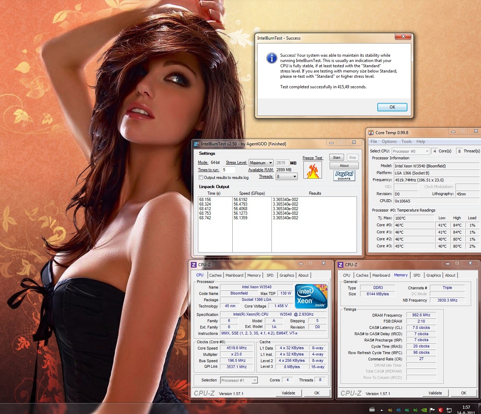Switch to Memory tab in left CPU-Z

254,275
